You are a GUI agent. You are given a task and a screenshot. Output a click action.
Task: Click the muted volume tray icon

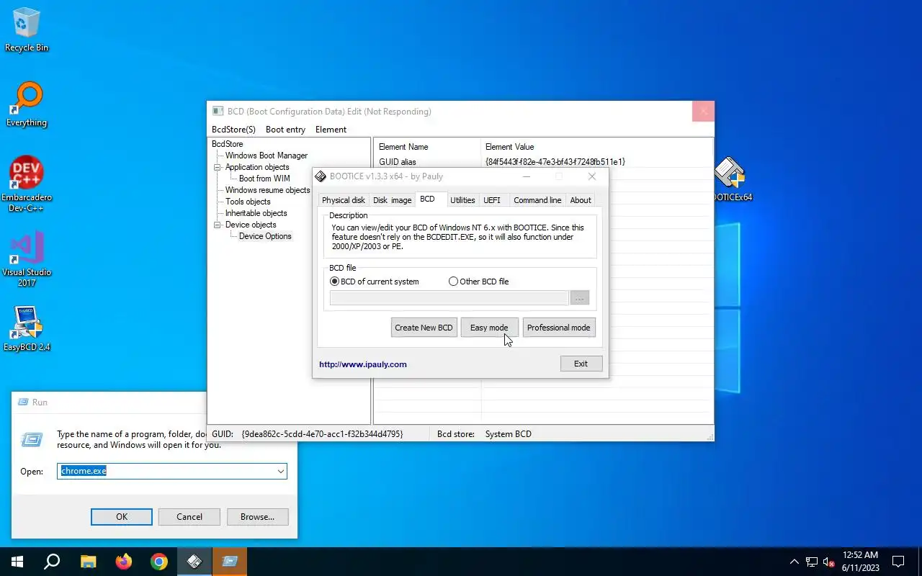point(829,562)
